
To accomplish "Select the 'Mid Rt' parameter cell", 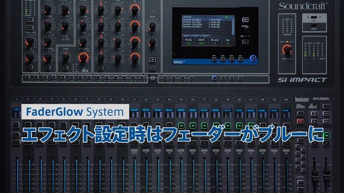I will tap(202, 42).
